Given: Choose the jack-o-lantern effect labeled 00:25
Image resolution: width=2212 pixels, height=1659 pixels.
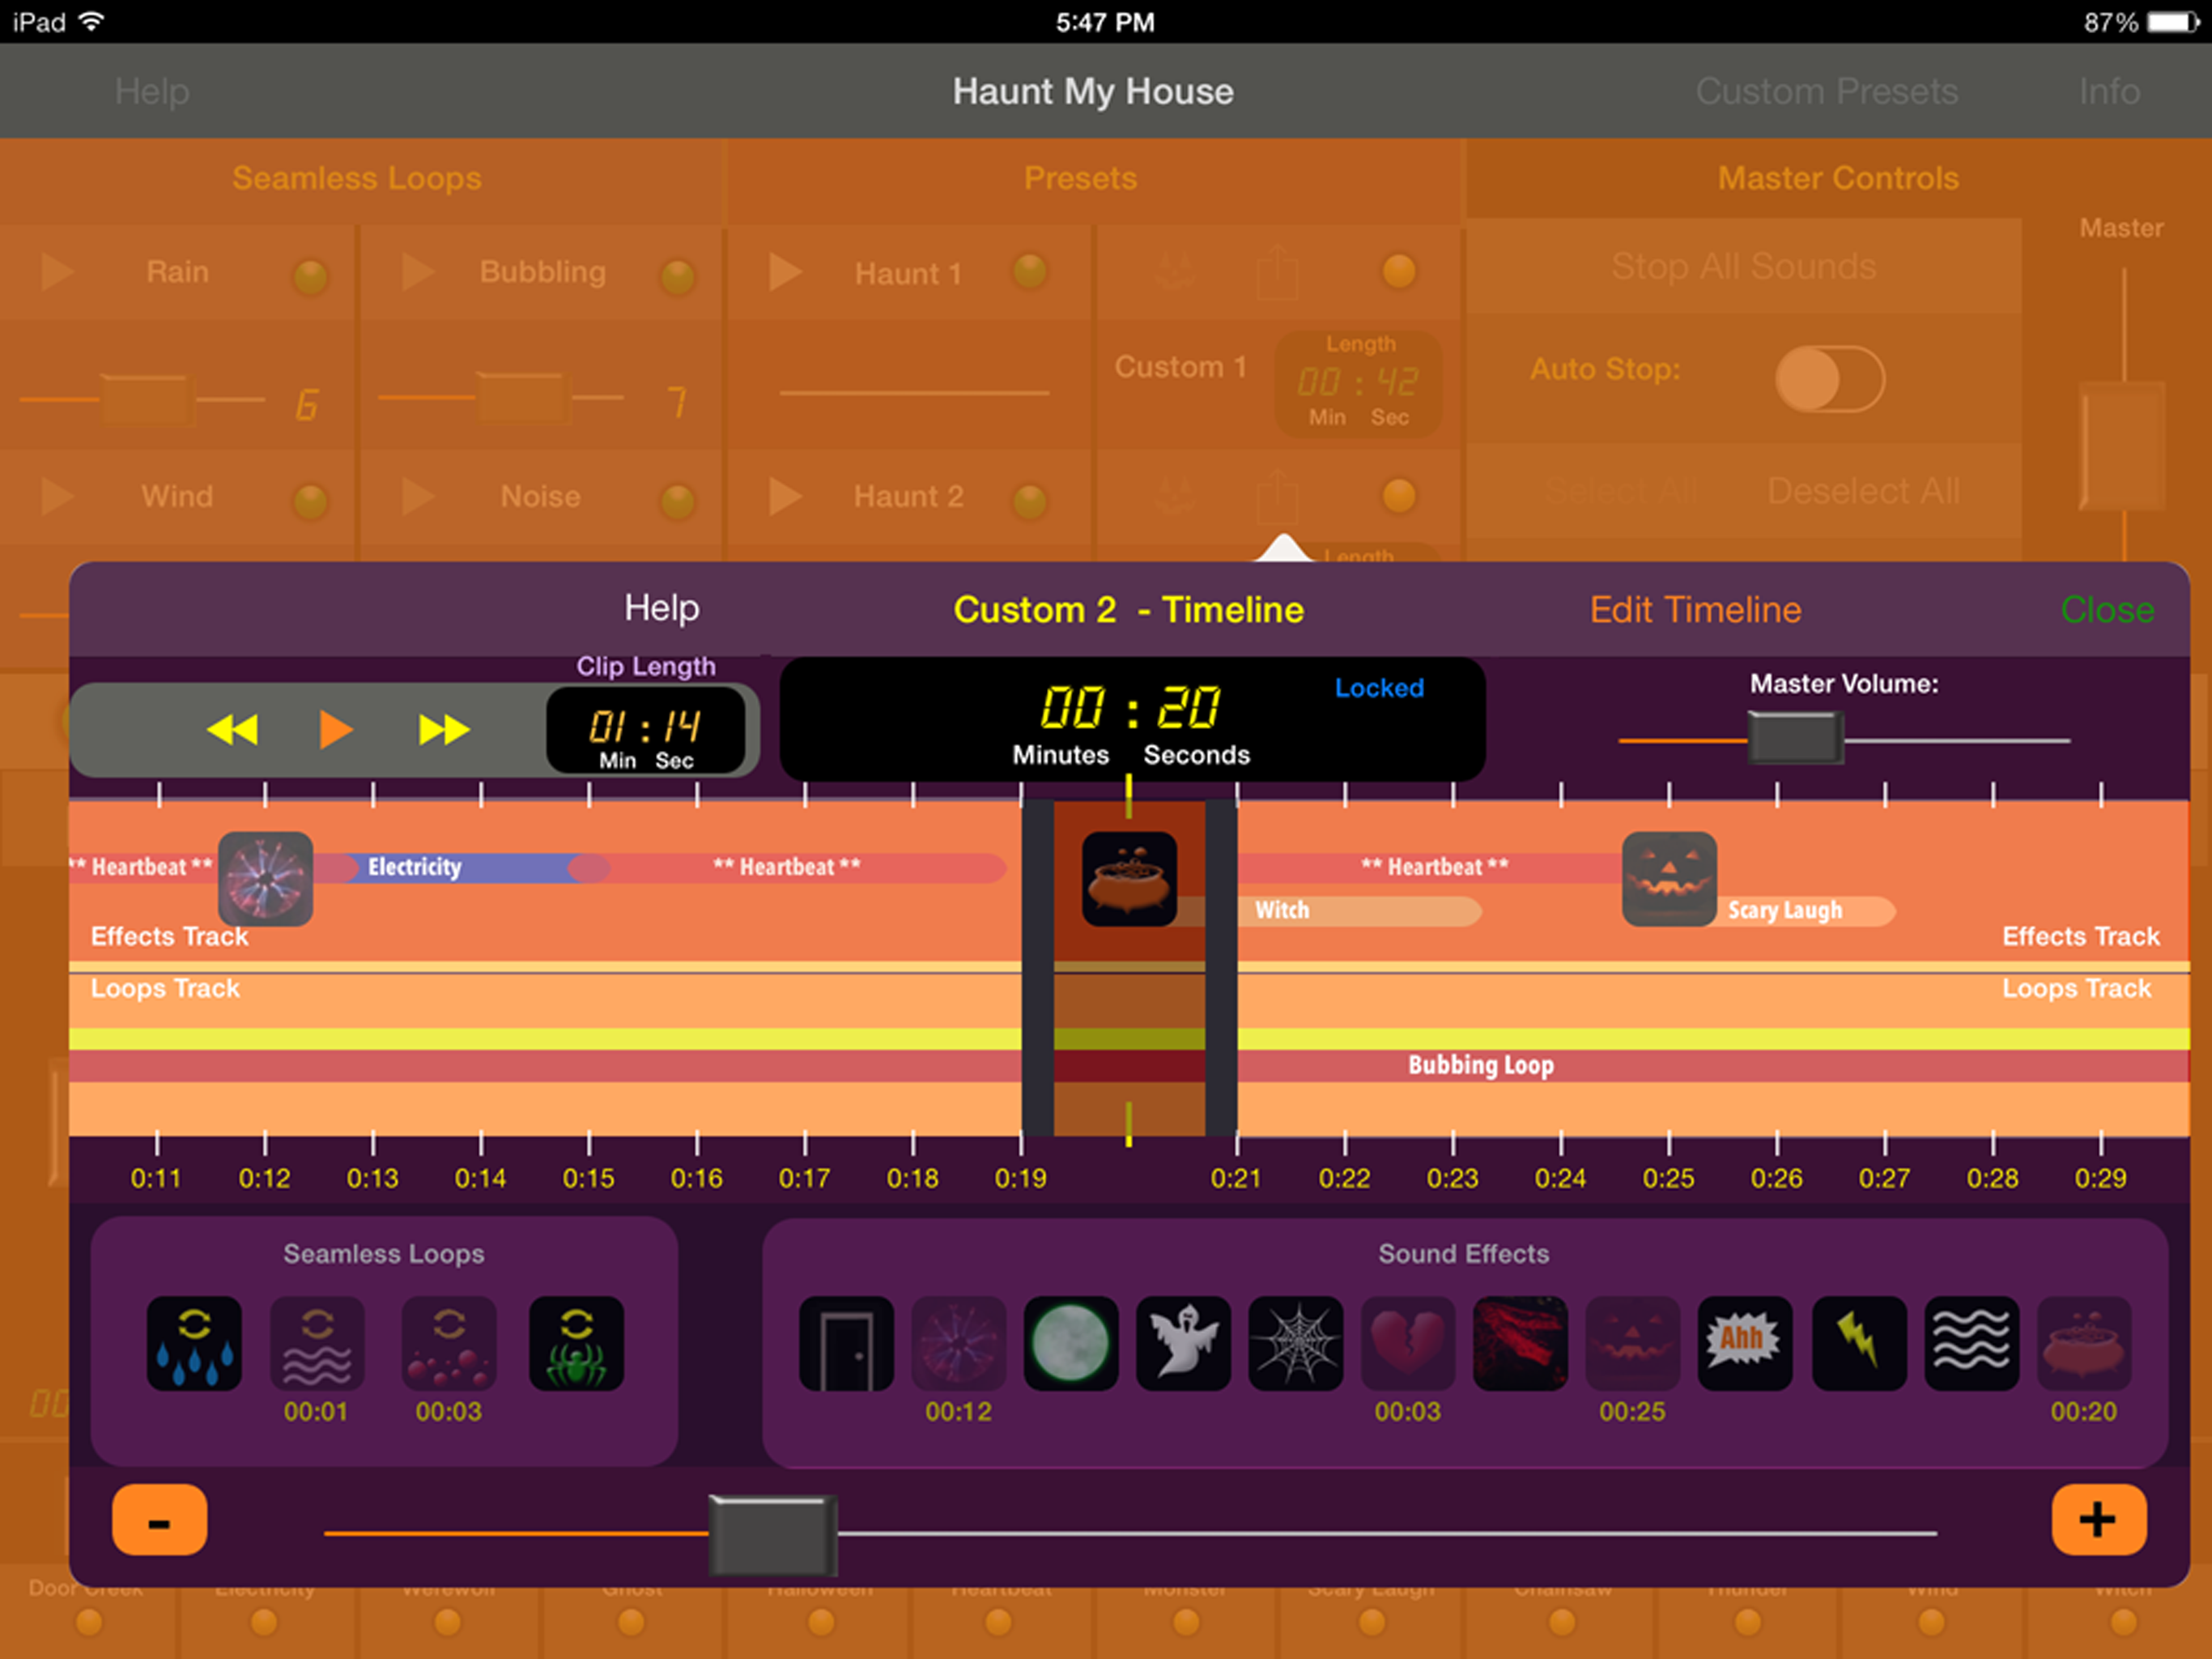Looking at the screenshot, I should [1632, 1343].
